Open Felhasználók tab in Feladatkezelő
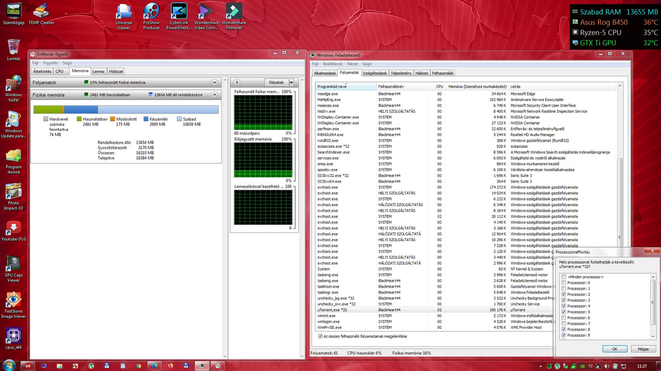 pyautogui.click(x=443, y=73)
